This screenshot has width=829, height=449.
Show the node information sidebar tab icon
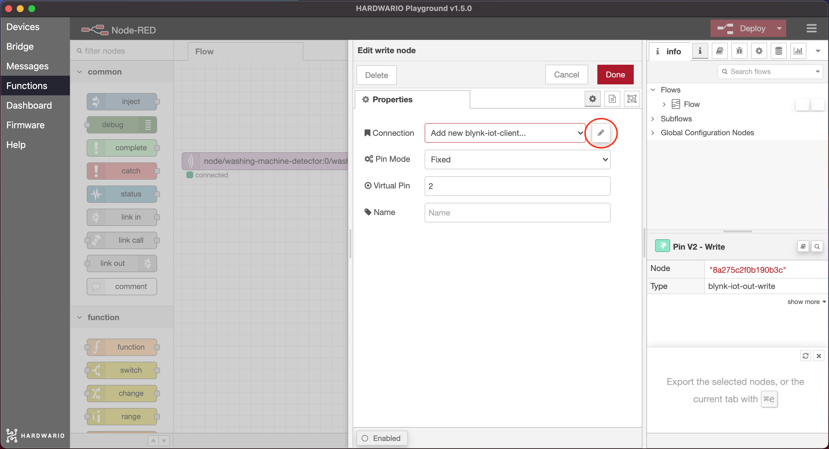click(700, 51)
